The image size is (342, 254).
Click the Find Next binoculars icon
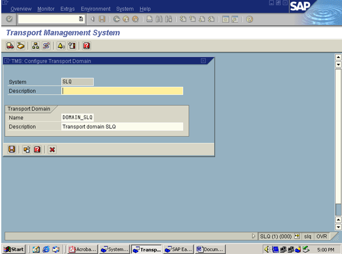(x=168, y=19)
